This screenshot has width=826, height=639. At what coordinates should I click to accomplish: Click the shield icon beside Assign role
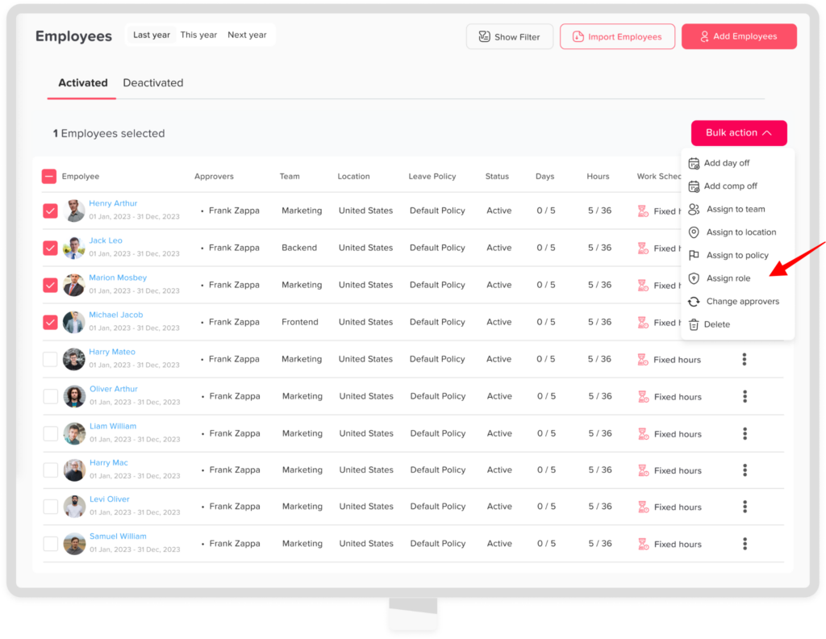(x=694, y=278)
